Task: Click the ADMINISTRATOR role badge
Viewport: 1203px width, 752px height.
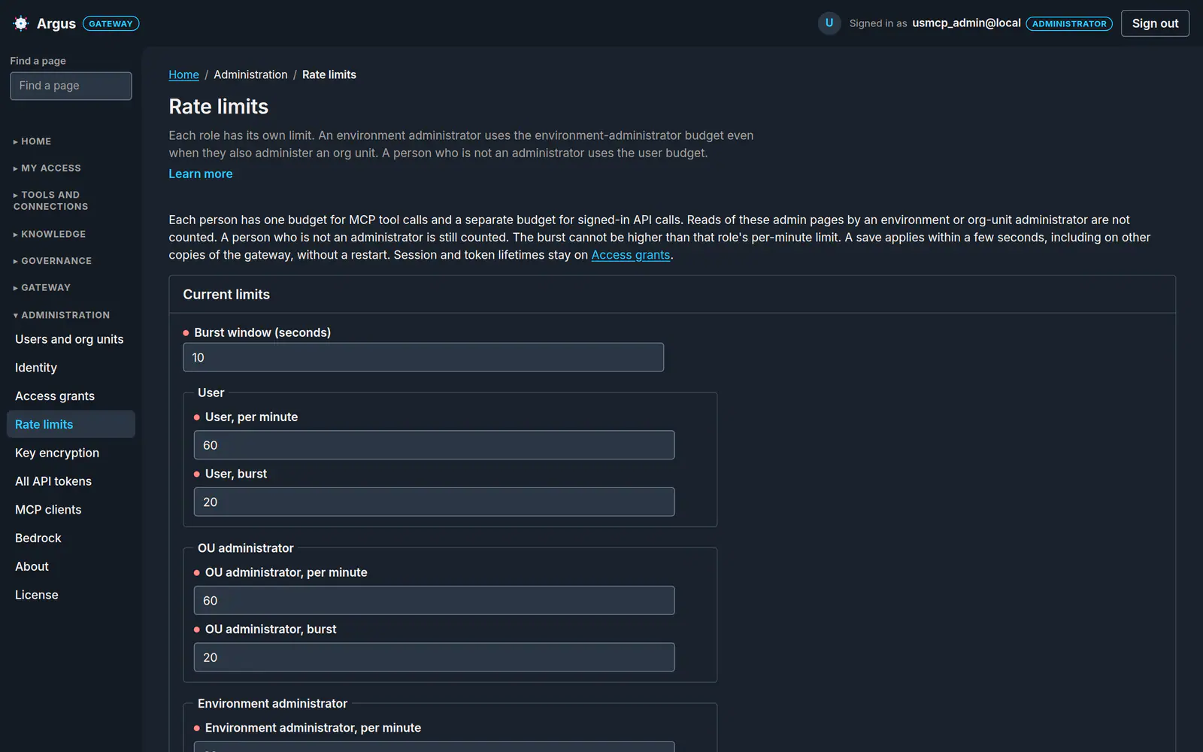Action: pos(1069,24)
